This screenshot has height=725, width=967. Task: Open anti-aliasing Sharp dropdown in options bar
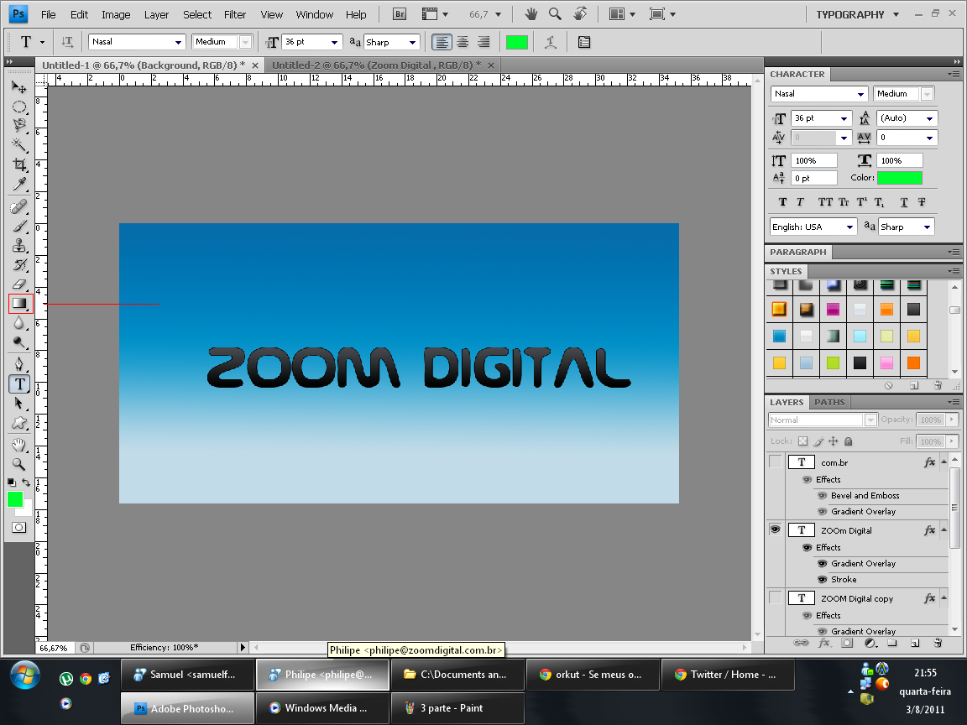(x=413, y=42)
